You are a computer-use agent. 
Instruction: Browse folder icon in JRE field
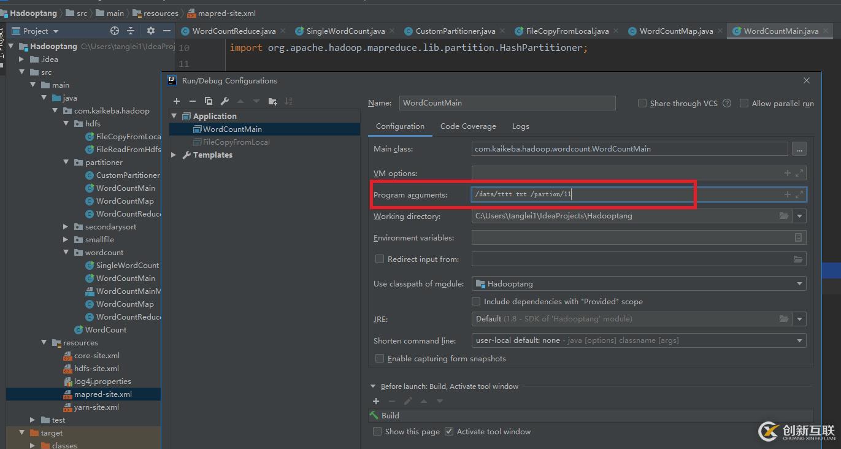click(x=784, y=319)
